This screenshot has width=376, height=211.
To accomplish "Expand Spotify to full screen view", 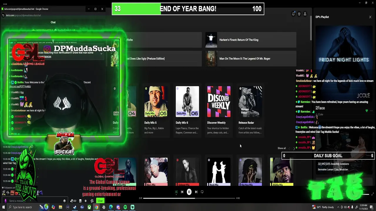I will pos(373,194).
